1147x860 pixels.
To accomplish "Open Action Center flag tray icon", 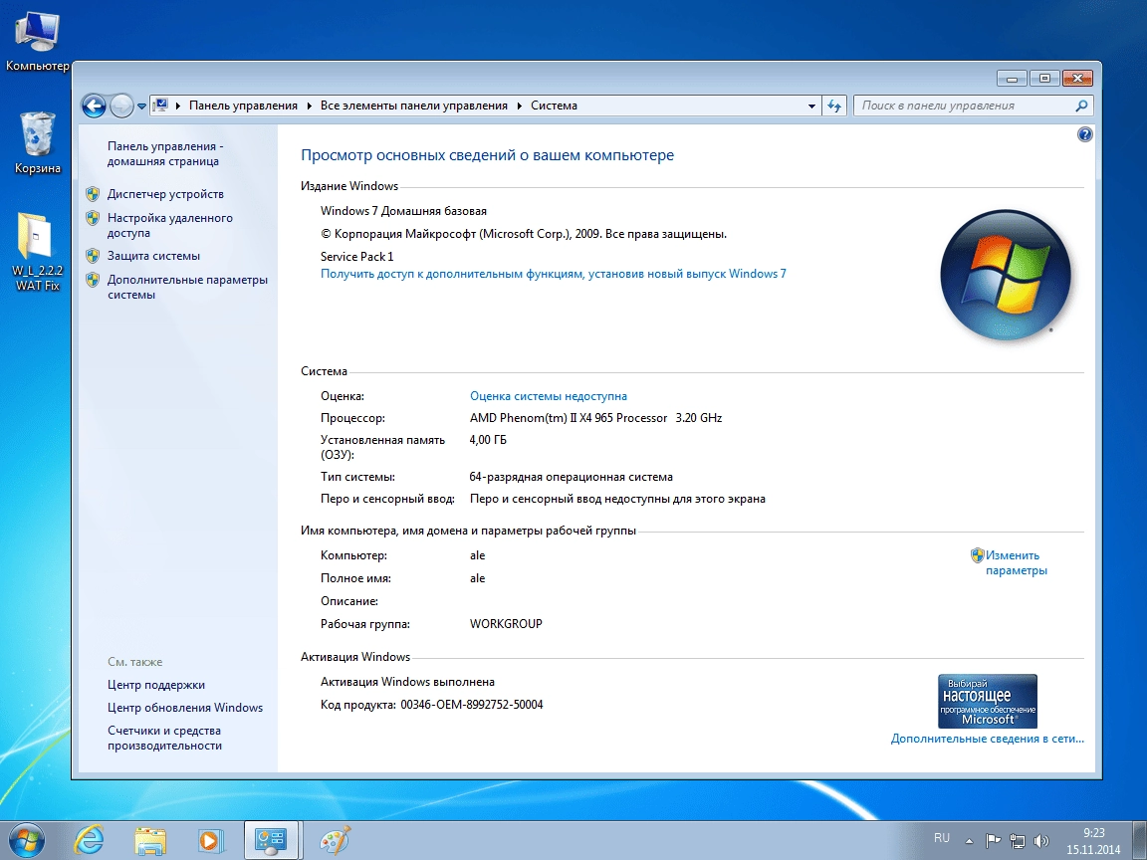I will [993, 841].
